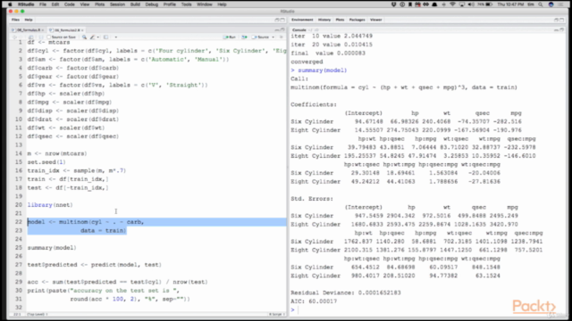Click code line 'library(nnet)'
The width and height of the screenshot is (572, 321).
point(50,205)
